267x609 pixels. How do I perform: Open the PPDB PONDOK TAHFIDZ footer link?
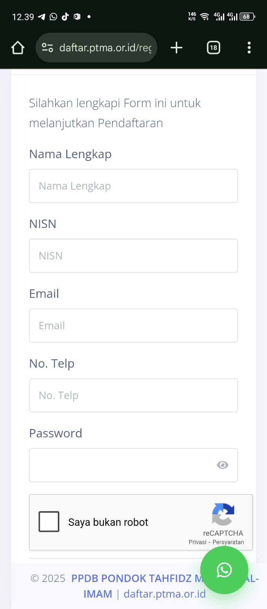pos(131,579)
